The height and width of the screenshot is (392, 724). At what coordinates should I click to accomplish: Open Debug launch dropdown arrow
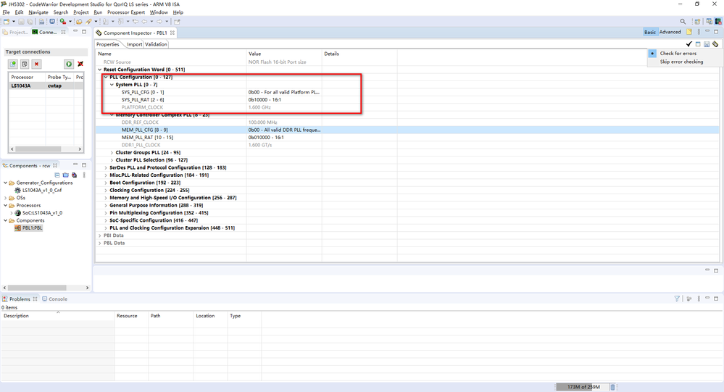pyautogui.click(x=70, y=21)
